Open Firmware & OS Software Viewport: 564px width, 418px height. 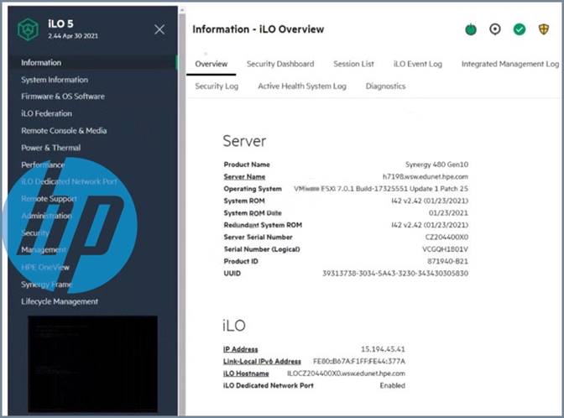pos(63,97)
